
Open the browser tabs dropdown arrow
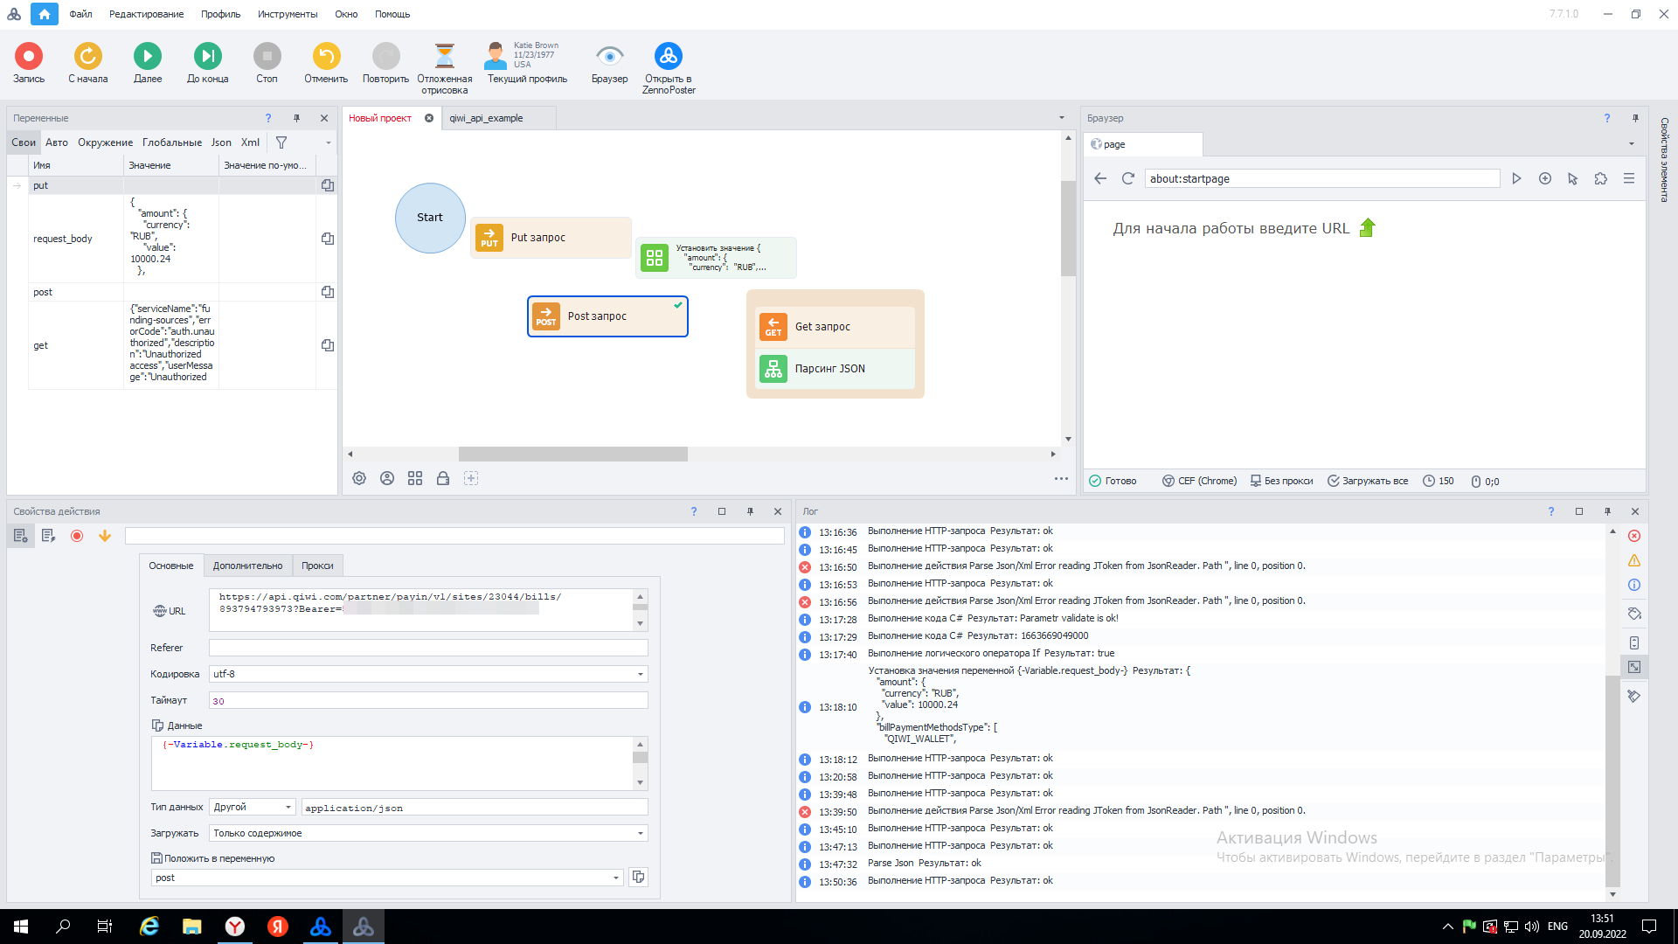[1632, 144]
